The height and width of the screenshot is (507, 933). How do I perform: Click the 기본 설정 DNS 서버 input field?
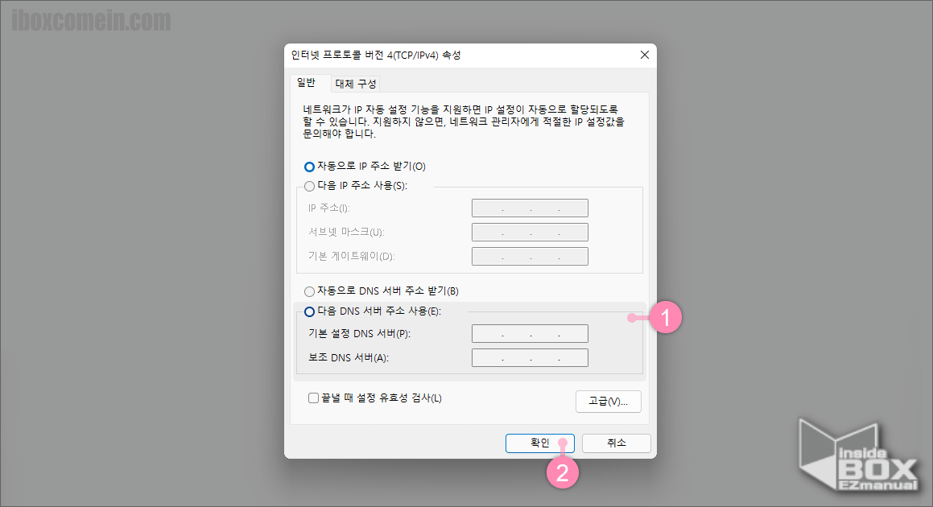click(x=530, y=333)
